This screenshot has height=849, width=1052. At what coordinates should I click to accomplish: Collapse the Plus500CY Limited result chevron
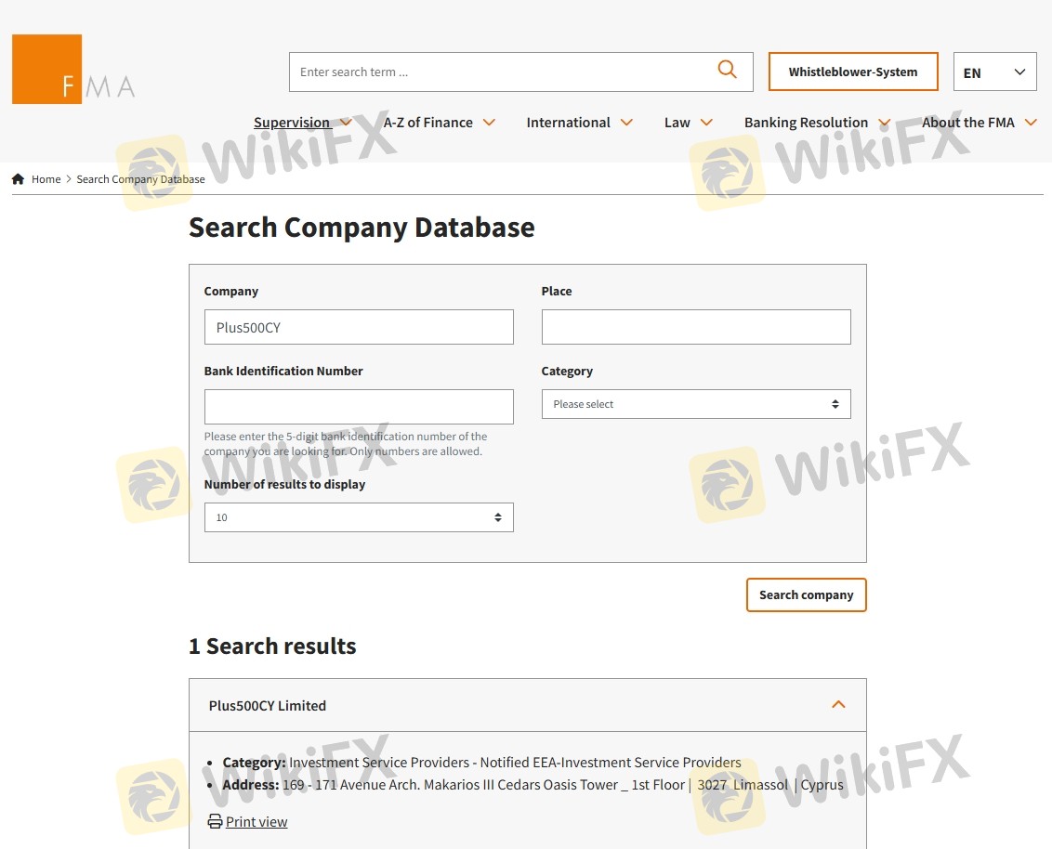838,705
